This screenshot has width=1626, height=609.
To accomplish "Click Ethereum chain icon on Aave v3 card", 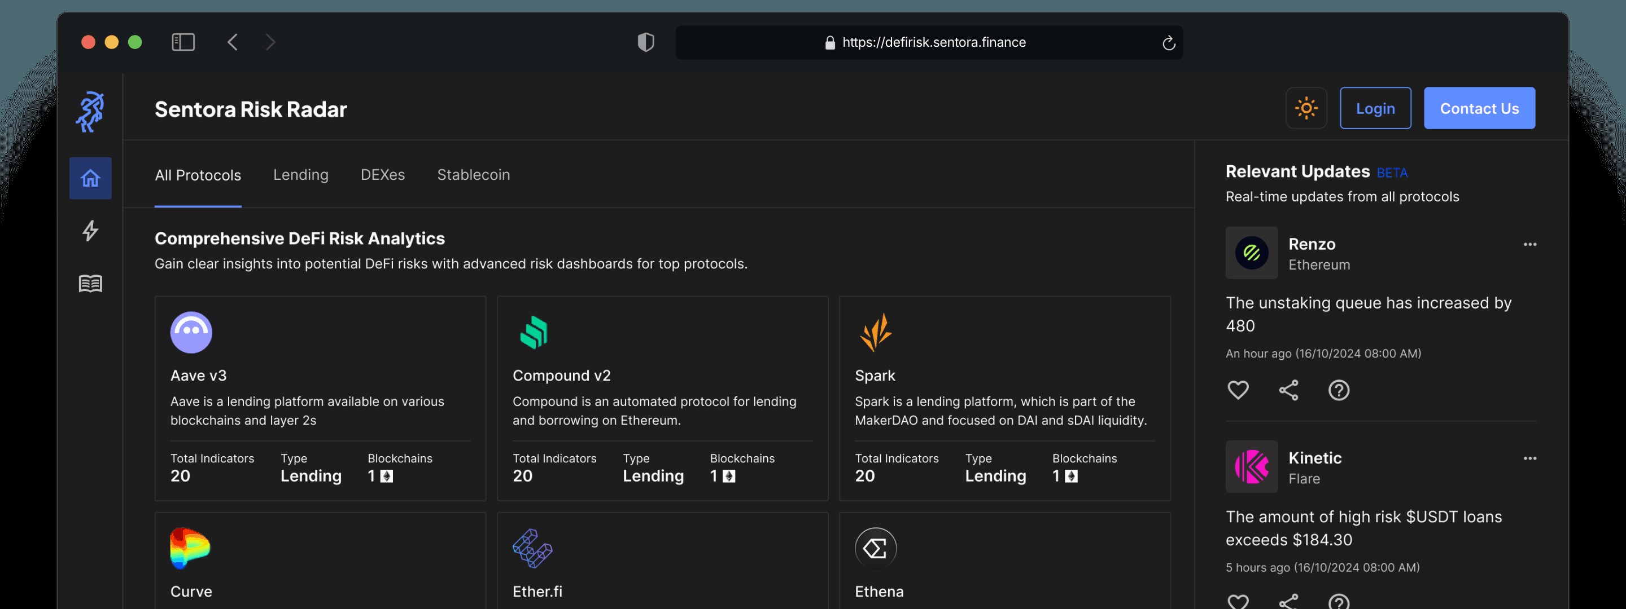I will point(387,476).
